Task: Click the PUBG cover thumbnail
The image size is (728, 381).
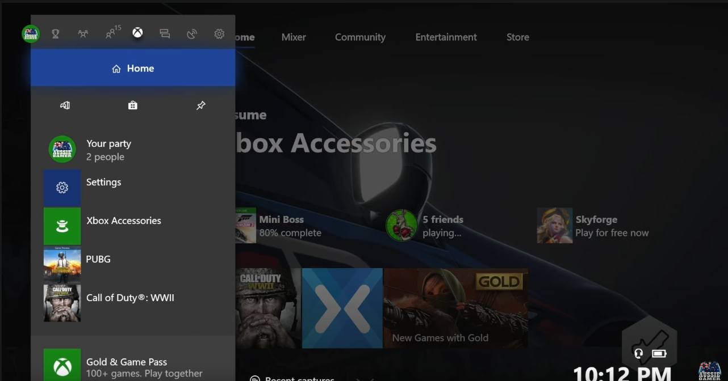Action: [62, 265]
